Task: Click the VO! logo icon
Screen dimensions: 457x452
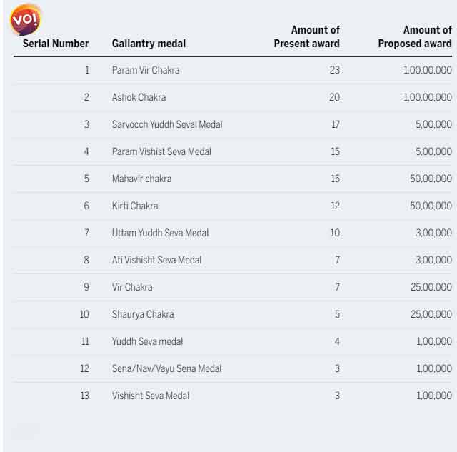Action: [x=25, y=20]
